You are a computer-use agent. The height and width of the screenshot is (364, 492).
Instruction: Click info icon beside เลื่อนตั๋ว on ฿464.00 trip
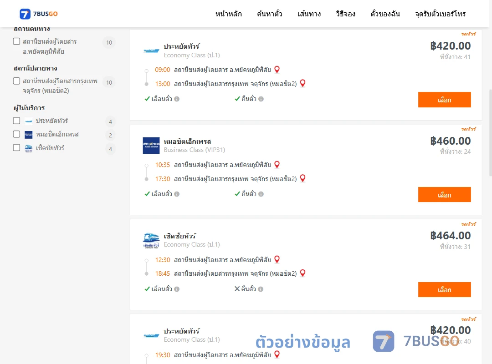[x=177, y=289]
